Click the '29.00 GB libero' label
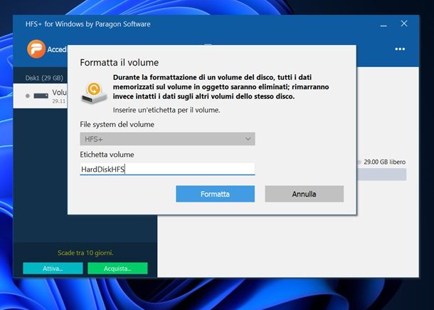The width and height of the screenshot is (434, 310). coord(384,162)
